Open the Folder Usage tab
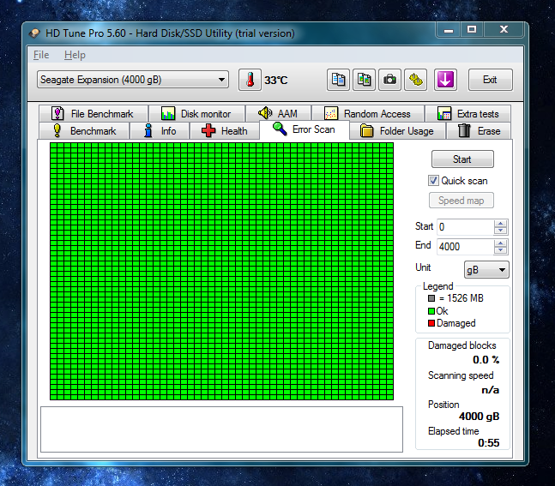The width and height of the screenshot is (555, 486). [397, 131]
